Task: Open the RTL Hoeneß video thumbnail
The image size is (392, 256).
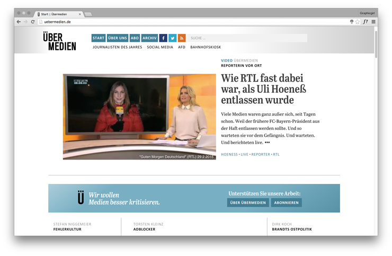Action: [x=139, y=117]
